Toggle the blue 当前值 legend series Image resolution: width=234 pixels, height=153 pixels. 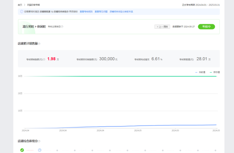[200, 72]
